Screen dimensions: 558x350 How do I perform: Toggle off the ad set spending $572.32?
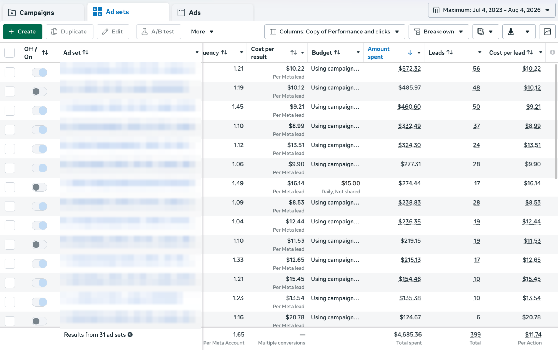click(39, 72)
